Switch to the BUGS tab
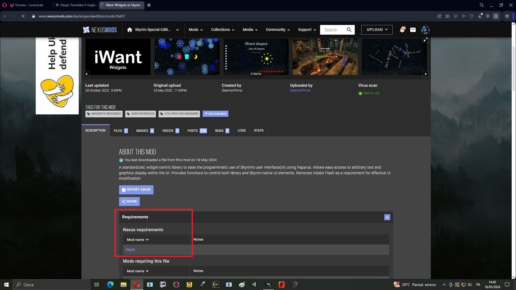 [x=222, y=131]
